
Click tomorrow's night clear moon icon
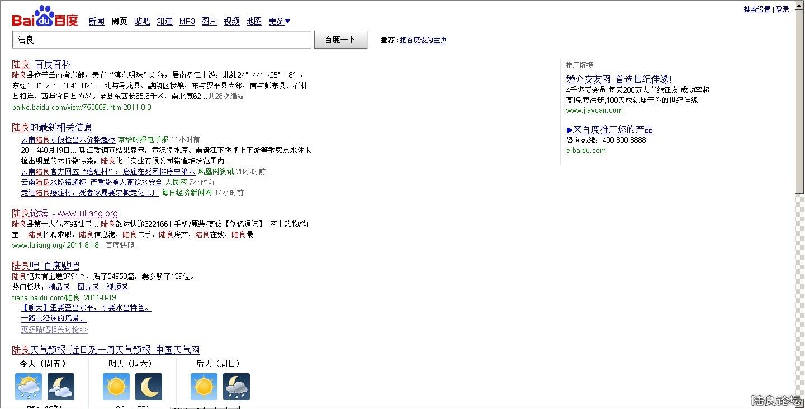tap(149, 387)
